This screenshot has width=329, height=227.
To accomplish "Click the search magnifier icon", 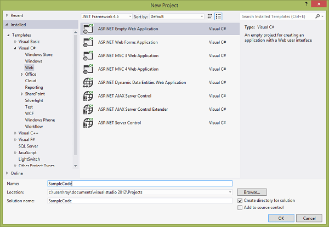I will point(317,16).
